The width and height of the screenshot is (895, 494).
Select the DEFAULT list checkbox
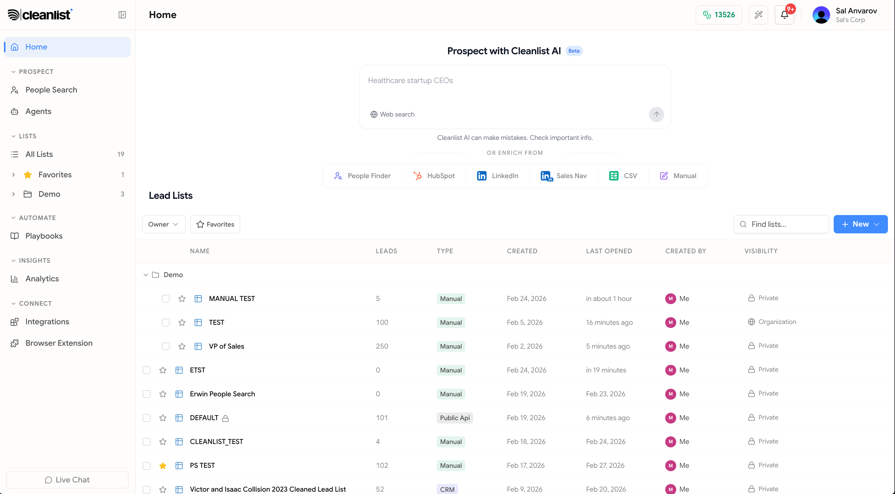147,418
